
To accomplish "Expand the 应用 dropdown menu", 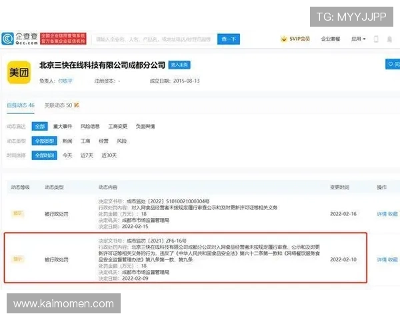I will (x=359, y=39).
